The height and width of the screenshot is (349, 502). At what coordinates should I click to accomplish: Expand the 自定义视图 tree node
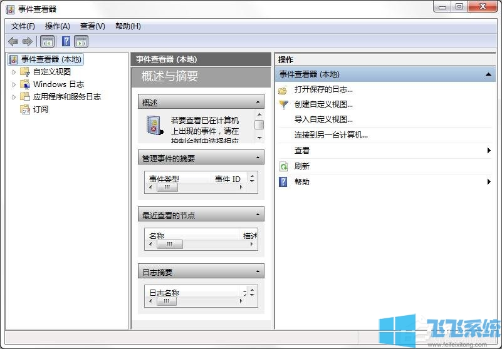14,72
